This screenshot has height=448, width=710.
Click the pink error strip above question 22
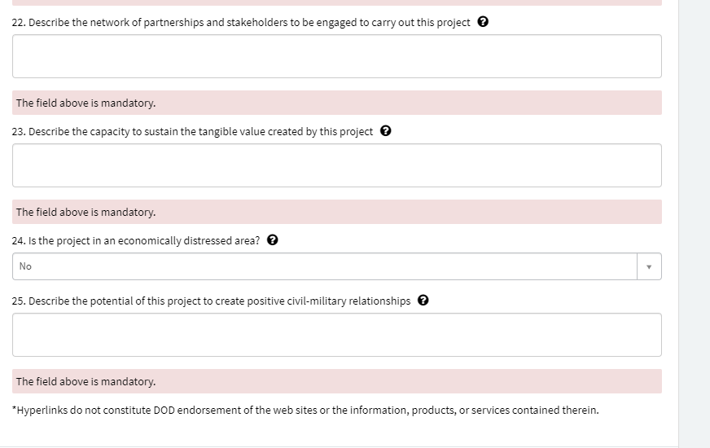[x=336, y=2]
